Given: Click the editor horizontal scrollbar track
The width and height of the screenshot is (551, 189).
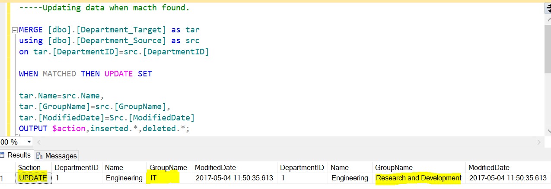Looking at the screenshot, I should click(285, 142).
